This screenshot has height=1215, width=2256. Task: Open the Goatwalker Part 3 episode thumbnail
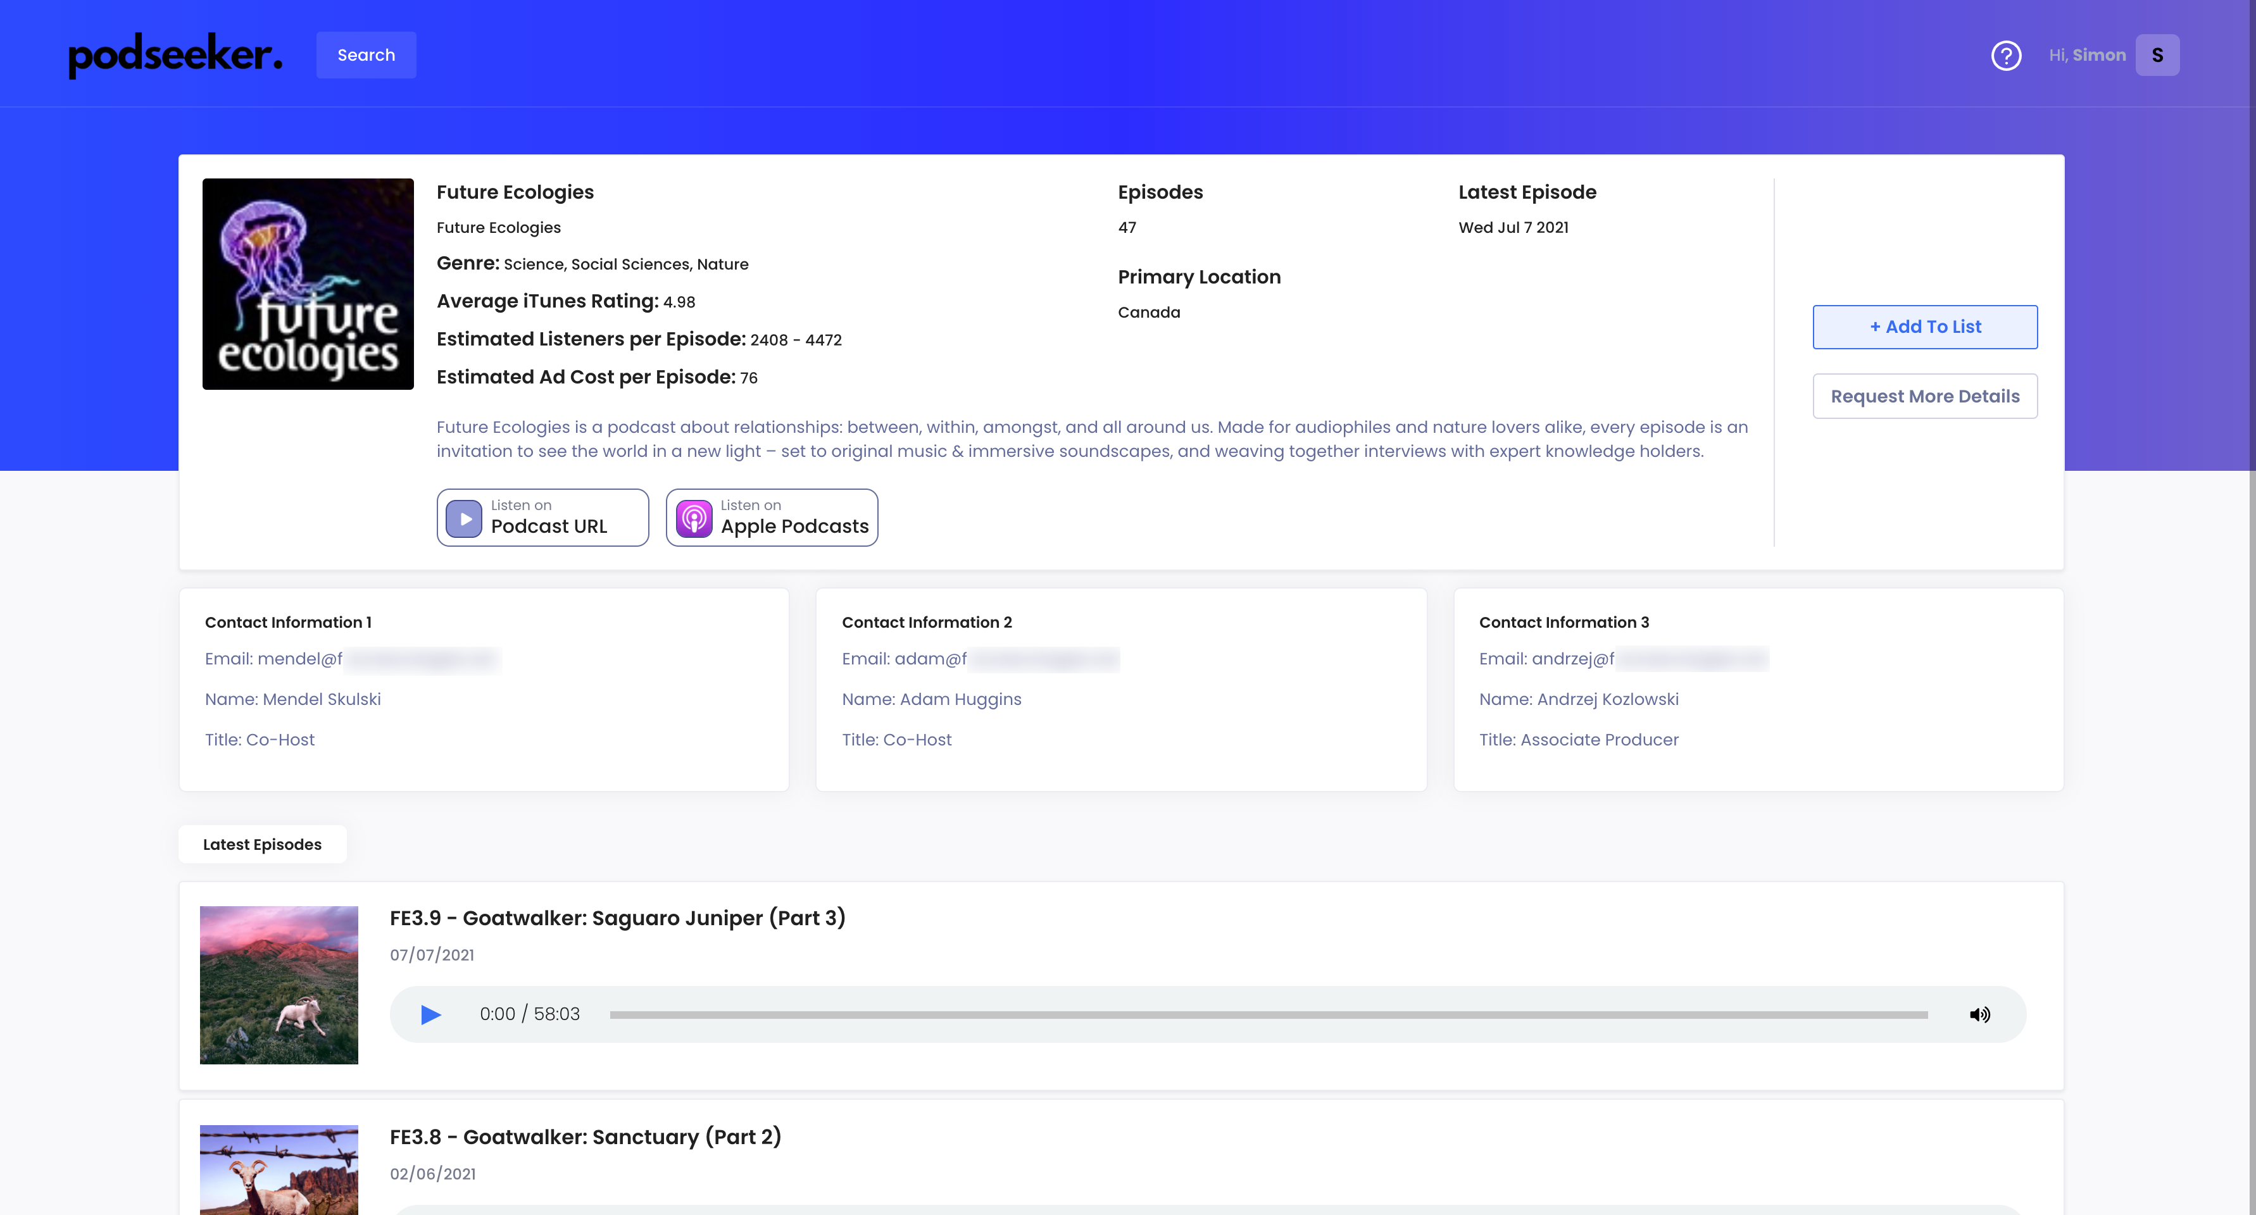(279, 985)
